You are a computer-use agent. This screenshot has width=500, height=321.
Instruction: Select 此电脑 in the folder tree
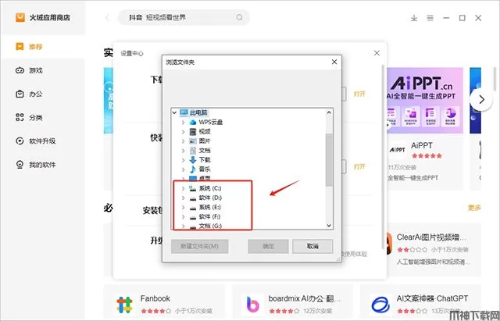tap(198, 112)
